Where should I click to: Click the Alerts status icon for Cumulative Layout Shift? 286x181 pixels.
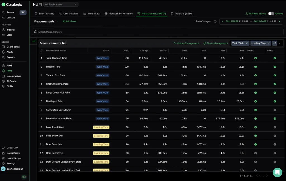point(275,110)
